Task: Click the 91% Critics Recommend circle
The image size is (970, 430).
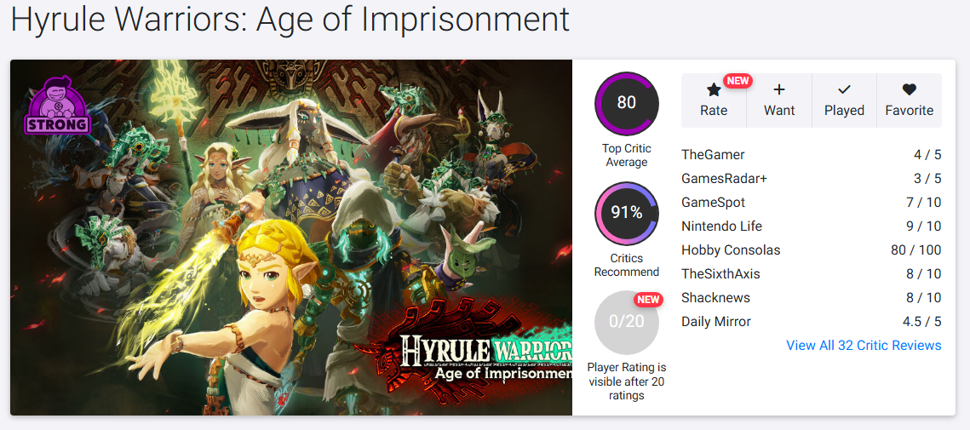Action: click(627, 213)
